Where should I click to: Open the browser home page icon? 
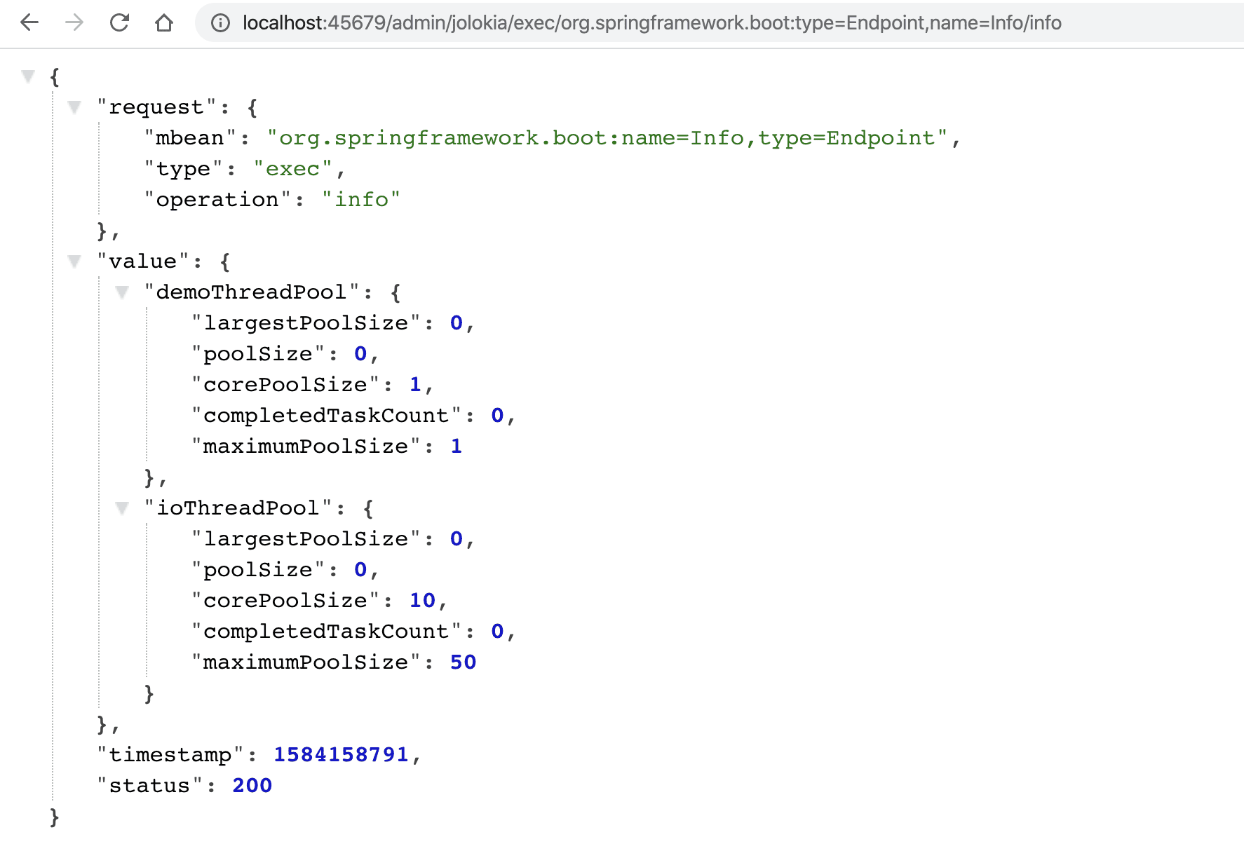(164, 23)
